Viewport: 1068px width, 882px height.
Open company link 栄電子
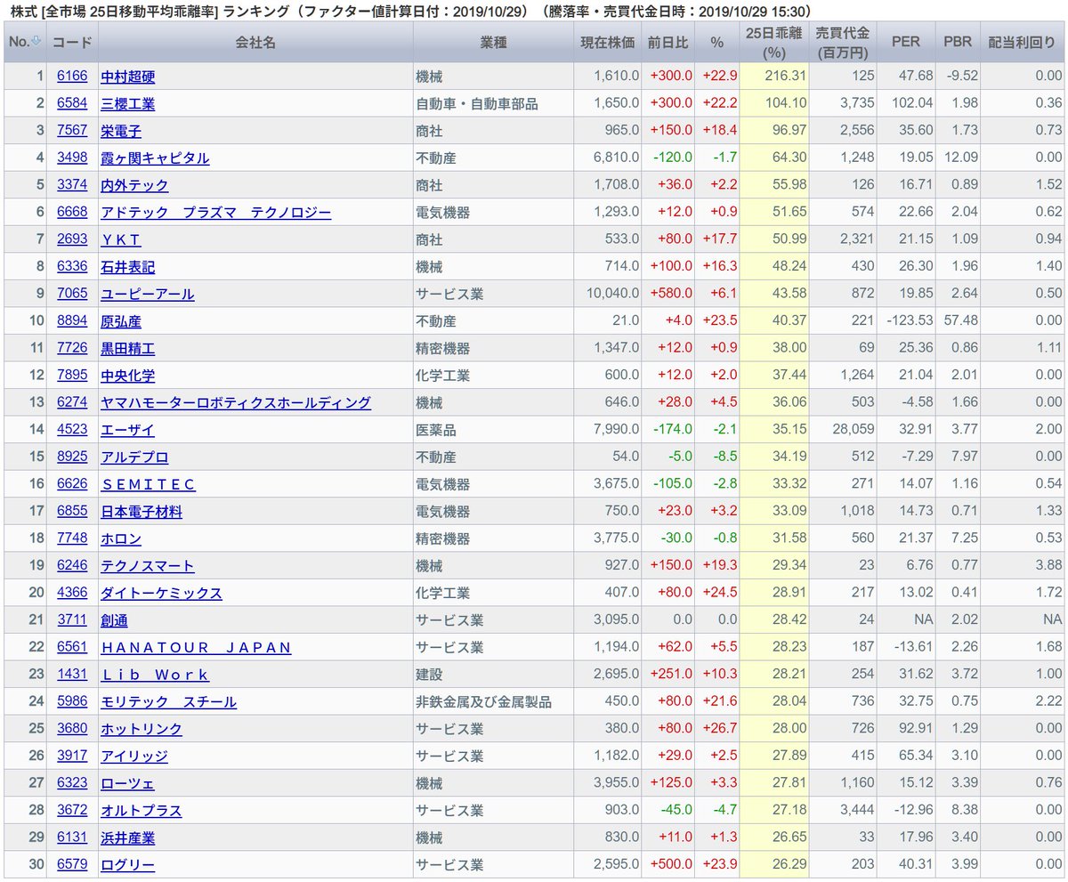pos(121,131)
